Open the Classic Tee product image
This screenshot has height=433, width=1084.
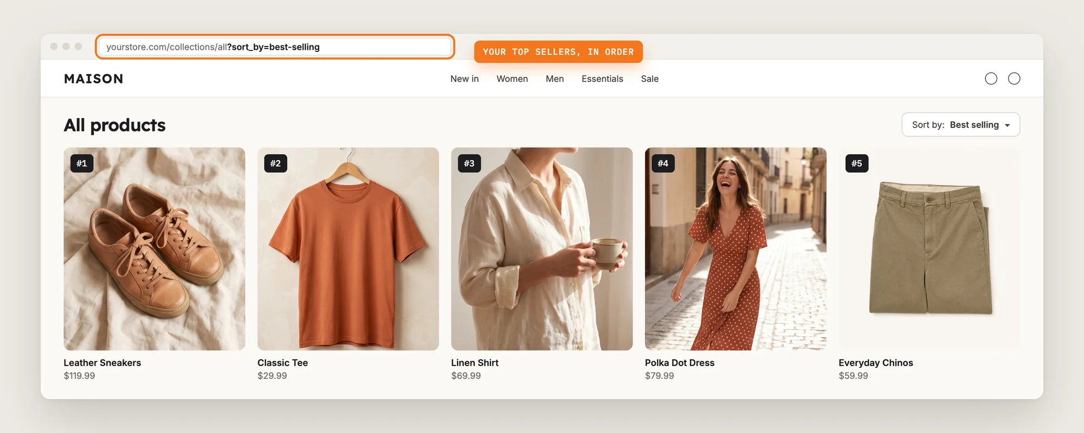coord(348,249)
